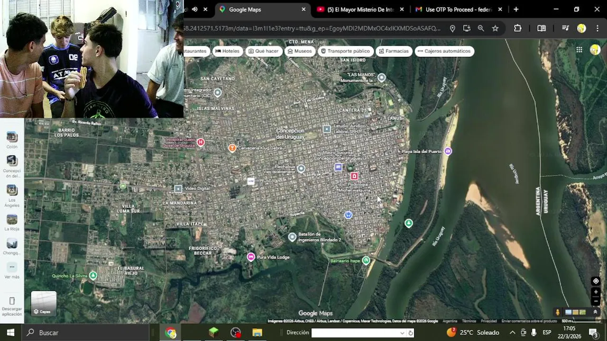
Task: Filter map by Museos
Action: pos(300,51)
